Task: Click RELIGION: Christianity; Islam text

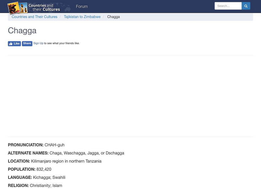Action: tap(35, 185)
